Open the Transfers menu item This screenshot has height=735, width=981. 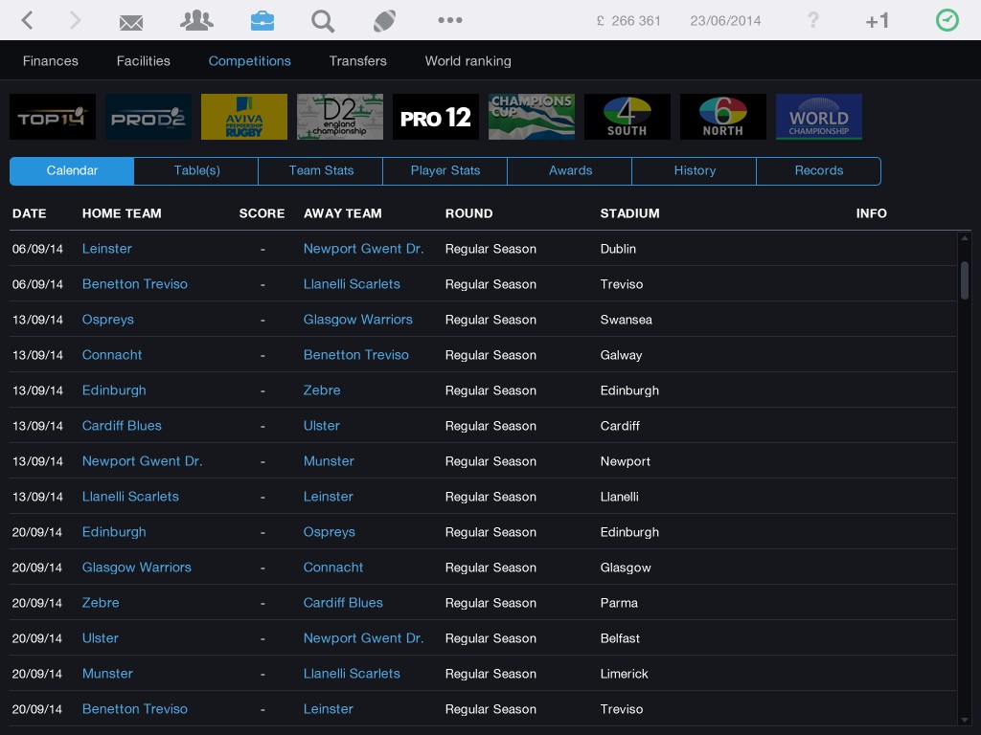[357, 60]
